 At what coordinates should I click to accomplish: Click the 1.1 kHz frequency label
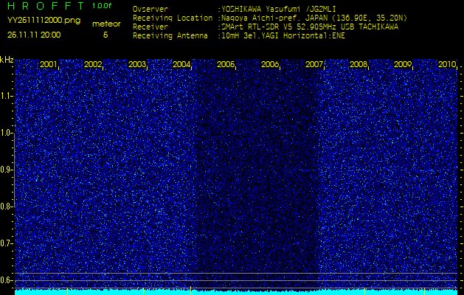click(5, 96)
